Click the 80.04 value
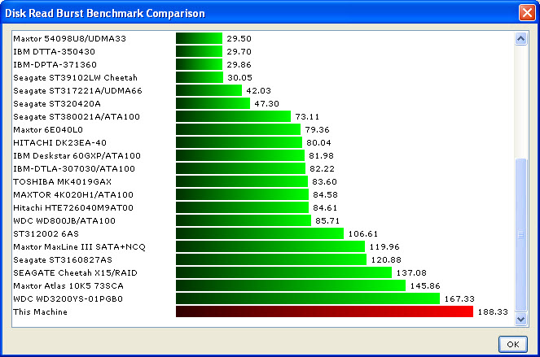540x357 pixels. 318,143
